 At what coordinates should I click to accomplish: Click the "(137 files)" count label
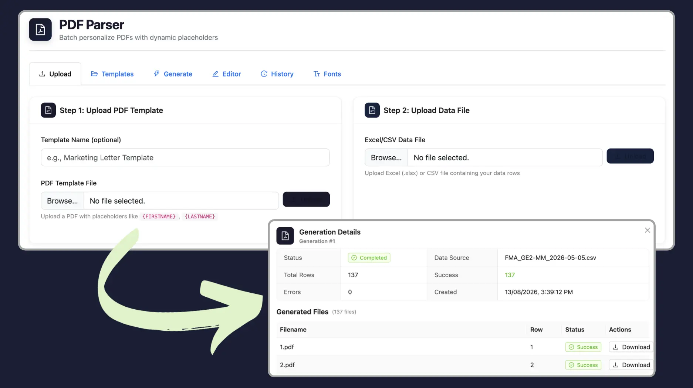click(344, 312)
